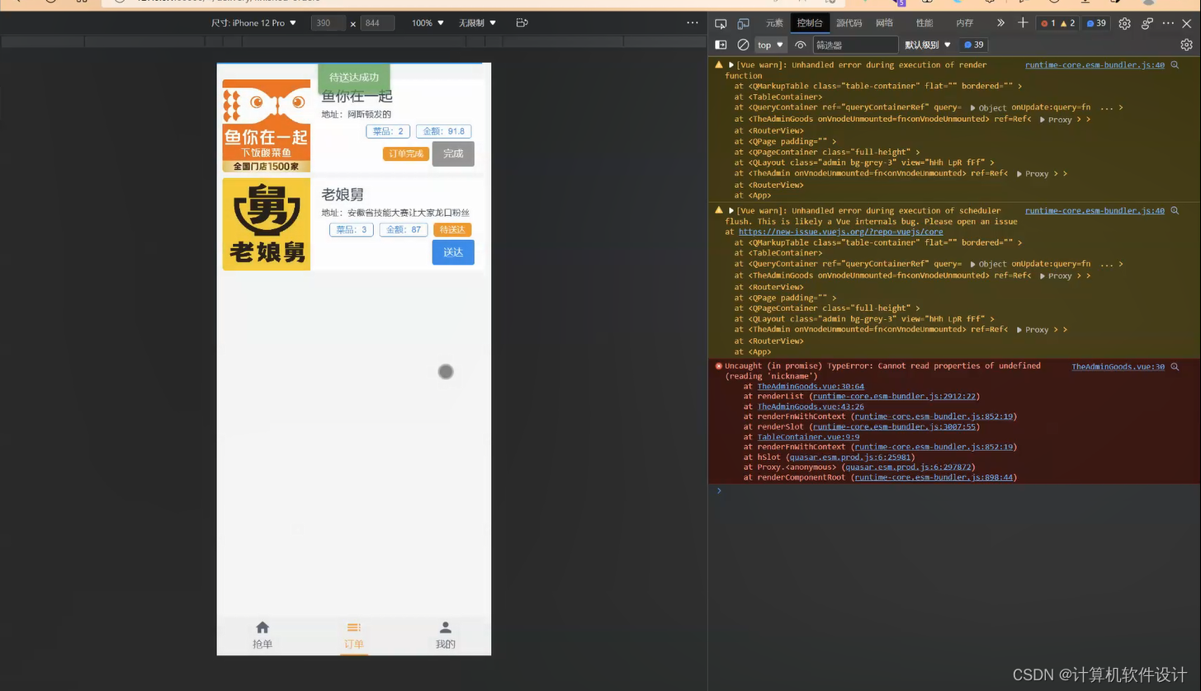Image resolution: width=1201 pixels, height=691 pixels.
Task: Open runtime-core.esm-bundler.js:2912:22 link
Action: (895, 397)
